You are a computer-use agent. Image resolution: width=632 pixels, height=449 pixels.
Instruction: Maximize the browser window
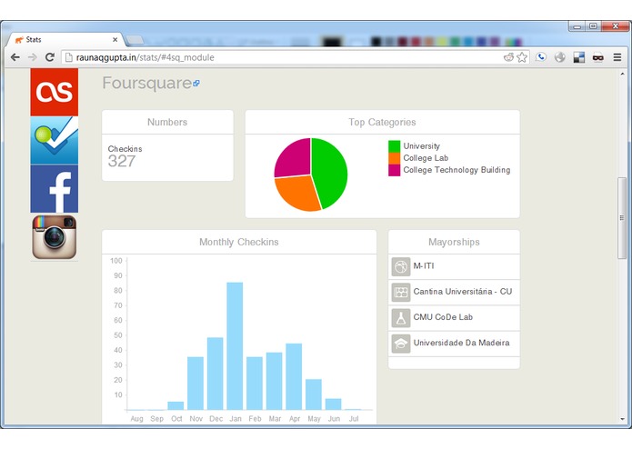[x=593, y=26]
